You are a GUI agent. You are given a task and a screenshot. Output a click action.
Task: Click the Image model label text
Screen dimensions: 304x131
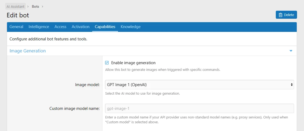point(87,85)
